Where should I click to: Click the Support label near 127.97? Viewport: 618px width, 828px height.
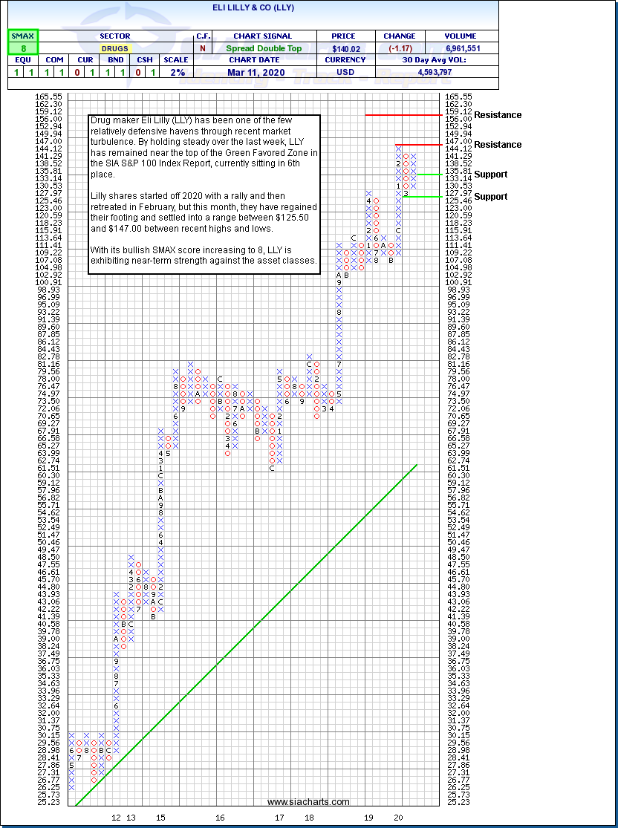491,197
